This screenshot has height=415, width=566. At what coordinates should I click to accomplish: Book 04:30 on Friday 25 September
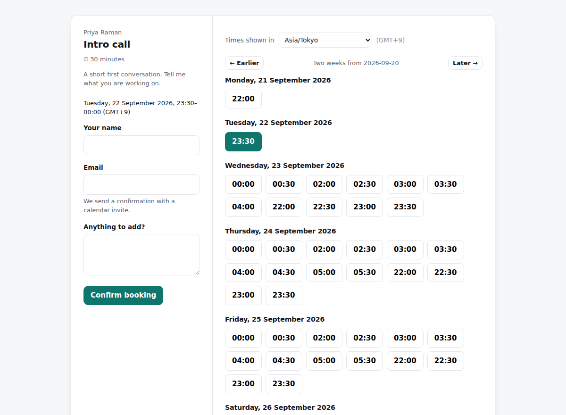pyautogui.click(x=284, y=361)
